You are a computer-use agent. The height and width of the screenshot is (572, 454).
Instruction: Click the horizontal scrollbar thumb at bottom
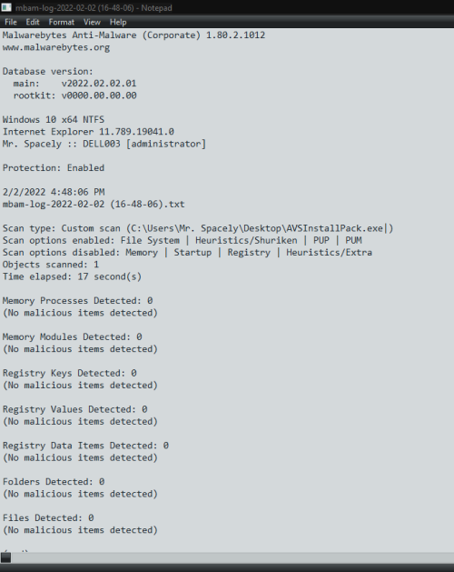coord(5,557)
